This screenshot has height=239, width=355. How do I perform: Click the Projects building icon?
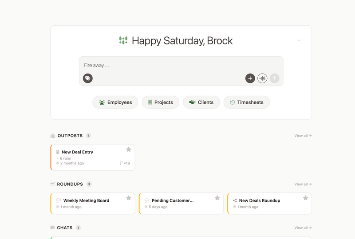[x=150, y=102]
